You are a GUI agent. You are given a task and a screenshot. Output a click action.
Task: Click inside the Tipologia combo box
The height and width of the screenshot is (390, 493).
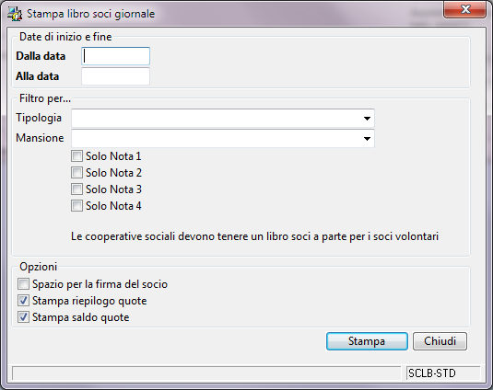pos(223,119)
